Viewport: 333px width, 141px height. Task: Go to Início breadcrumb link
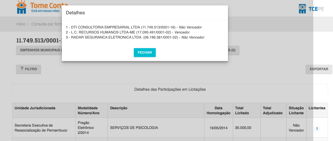pyautogui.click(x=21, y=24)
